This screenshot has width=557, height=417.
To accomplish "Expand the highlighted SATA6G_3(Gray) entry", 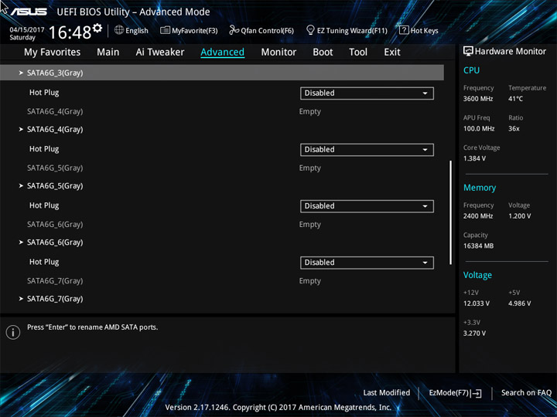I will click(x=222, y=73).
